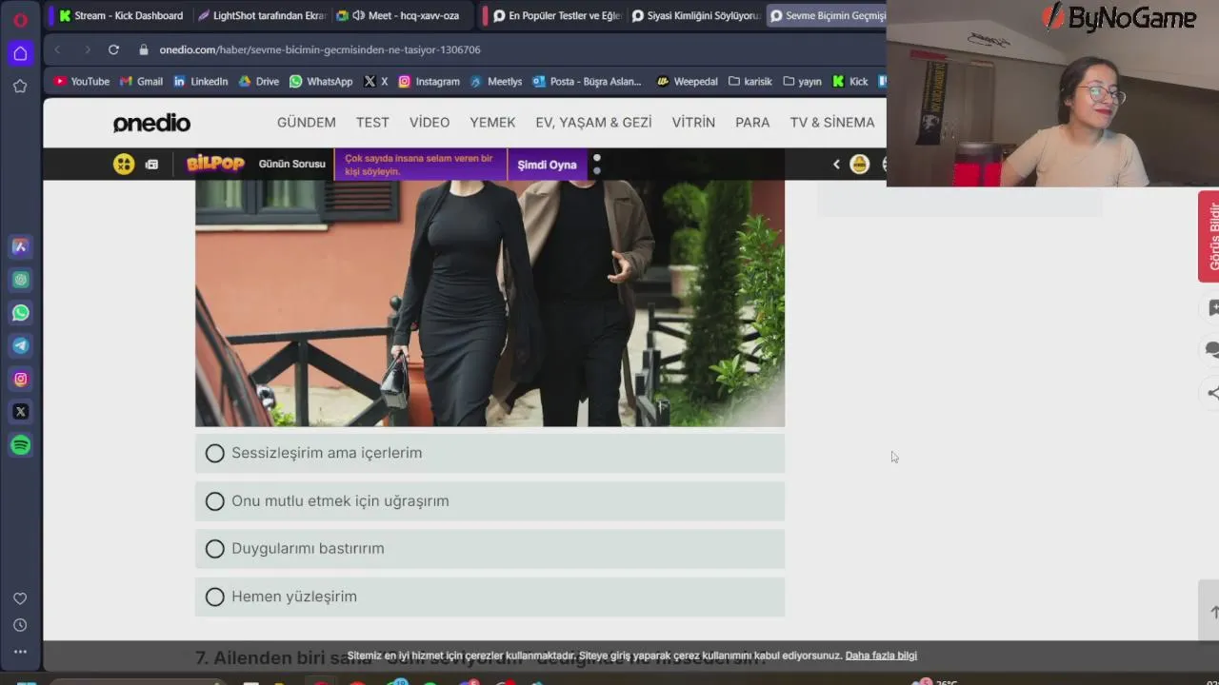The width and height of the screenshot is (1219, 685).
Task: Select the Sevme Biçimin Geçmişi tab
Action: [827, 15]
